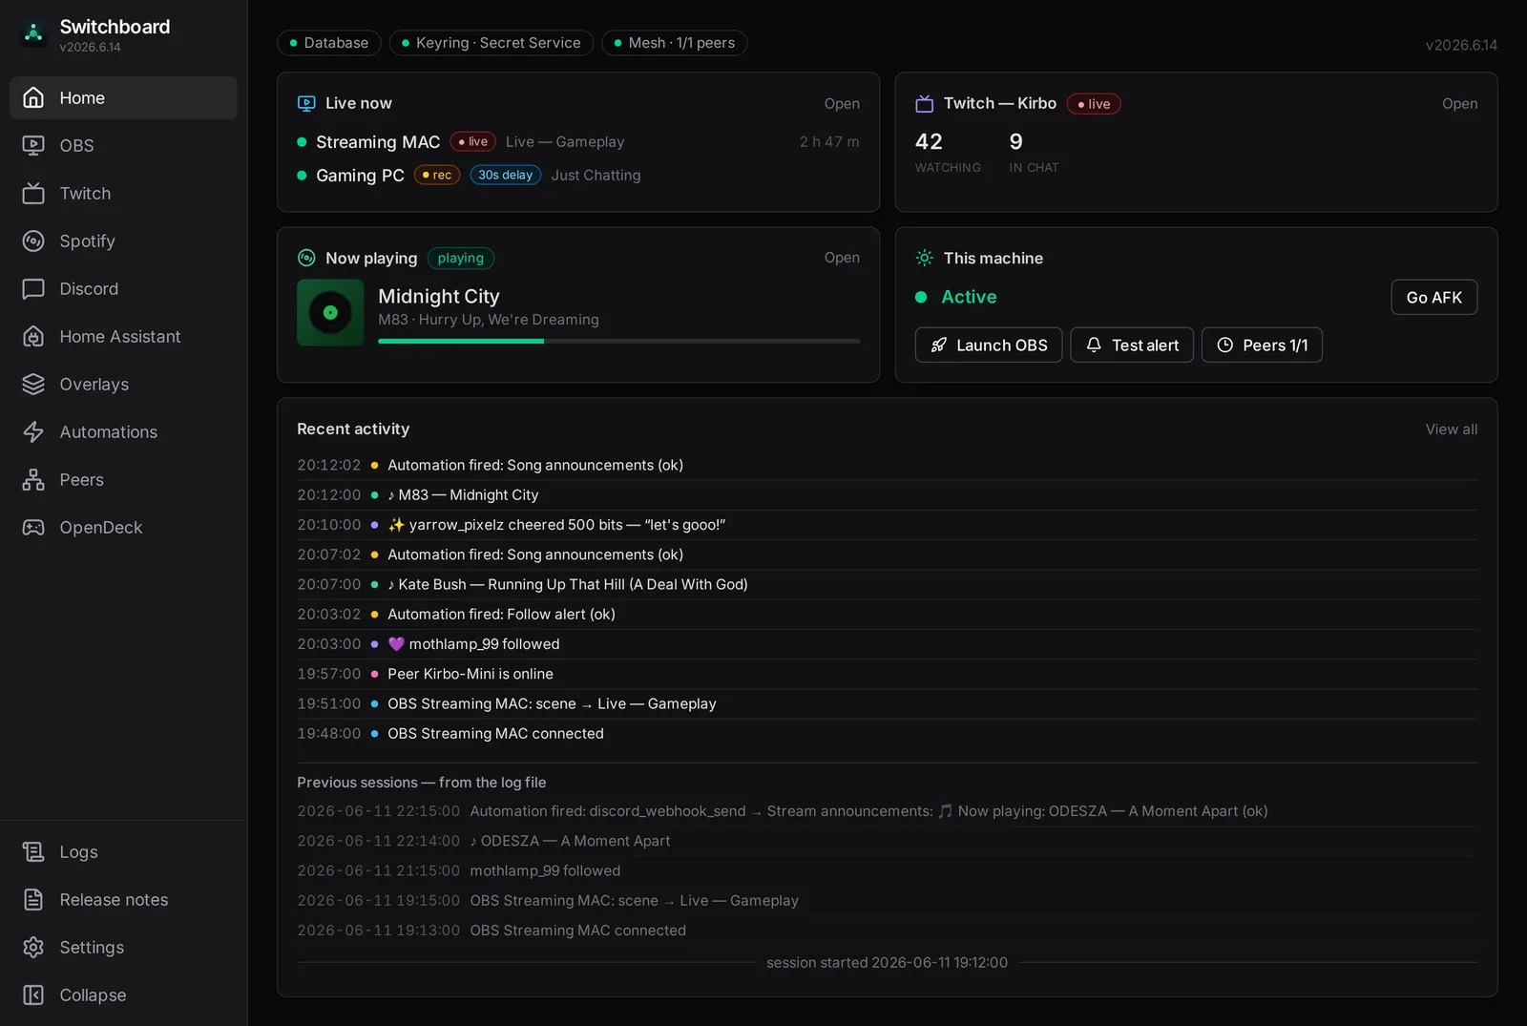The image size is (1527, 1026).
Task: Select the Overlays sidebar label
Action: 94,384
